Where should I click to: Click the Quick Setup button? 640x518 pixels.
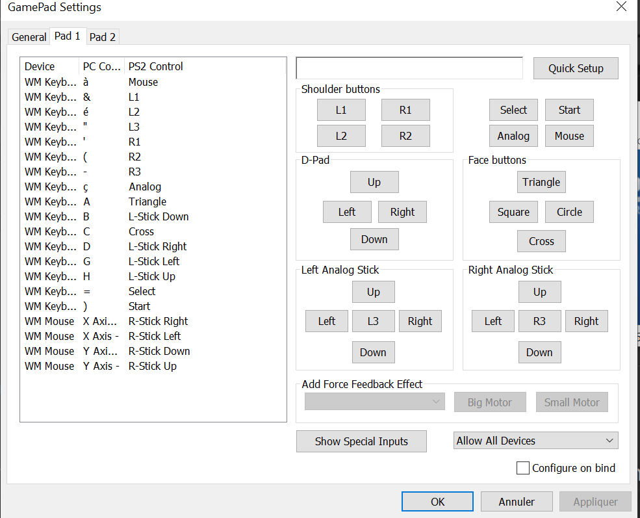(x=575, y=68)
